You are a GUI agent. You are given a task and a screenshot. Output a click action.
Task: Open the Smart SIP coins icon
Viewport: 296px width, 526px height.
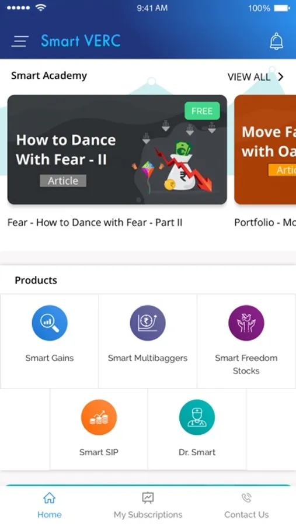pyautogui.click(x=99, y=417)
